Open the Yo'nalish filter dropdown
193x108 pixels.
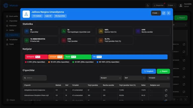point(159,78)
